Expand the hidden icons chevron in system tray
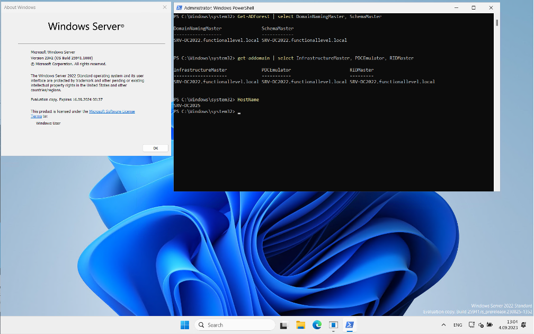This screenshot has width=534, height=334. [443, 325]
